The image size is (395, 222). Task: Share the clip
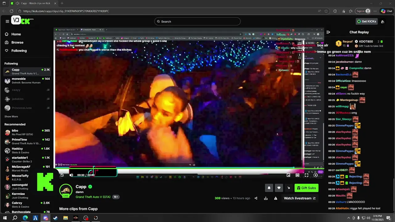pyautogui.click(x=256, y=198)
